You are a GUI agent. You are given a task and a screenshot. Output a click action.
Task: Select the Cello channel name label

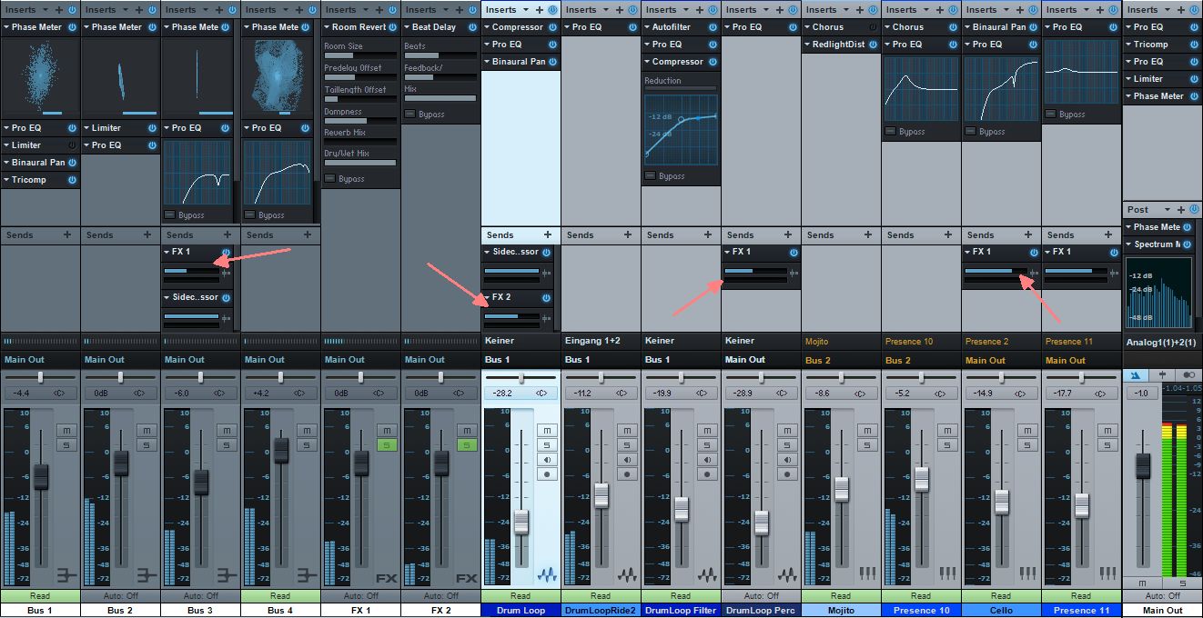click(x=1001, y=611)
